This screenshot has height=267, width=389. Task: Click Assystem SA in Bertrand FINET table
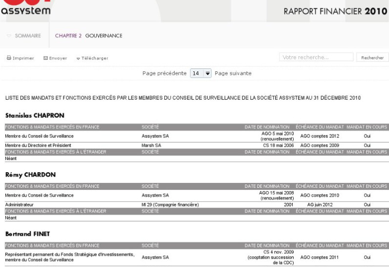[155, 257]
